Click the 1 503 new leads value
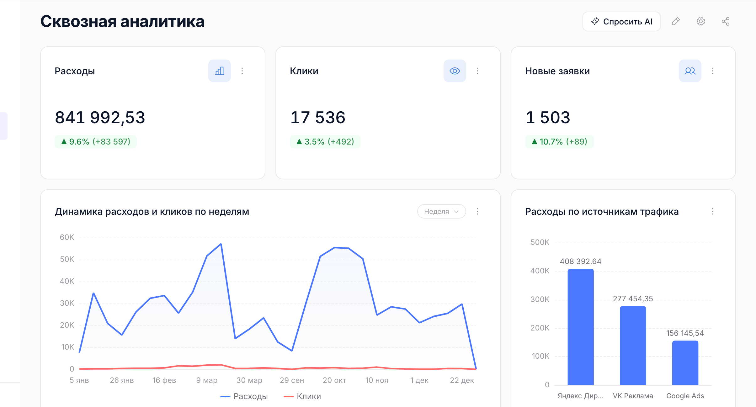 click(x=548, y=118)
